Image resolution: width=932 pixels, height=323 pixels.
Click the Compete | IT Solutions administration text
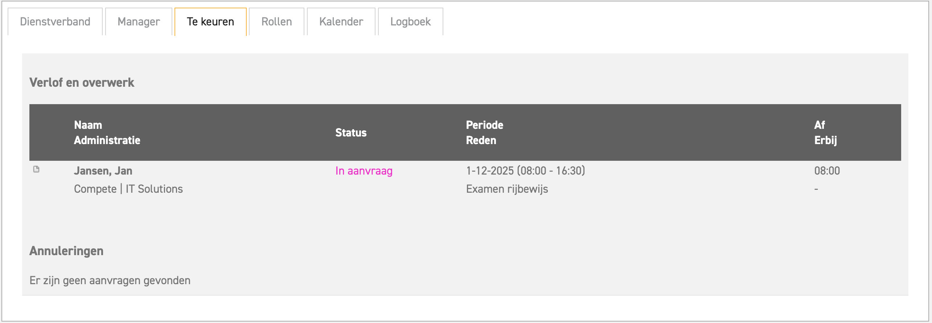point(128,189)
